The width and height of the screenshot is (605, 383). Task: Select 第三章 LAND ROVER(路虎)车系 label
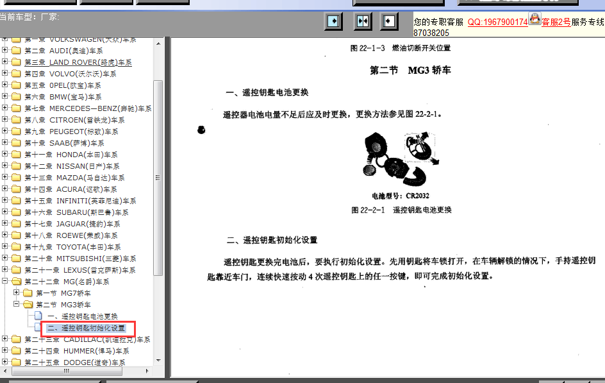[78, 62]
